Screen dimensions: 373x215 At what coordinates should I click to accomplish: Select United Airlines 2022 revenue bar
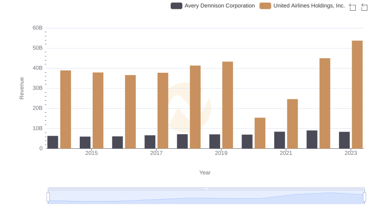[x=325, y=103]
